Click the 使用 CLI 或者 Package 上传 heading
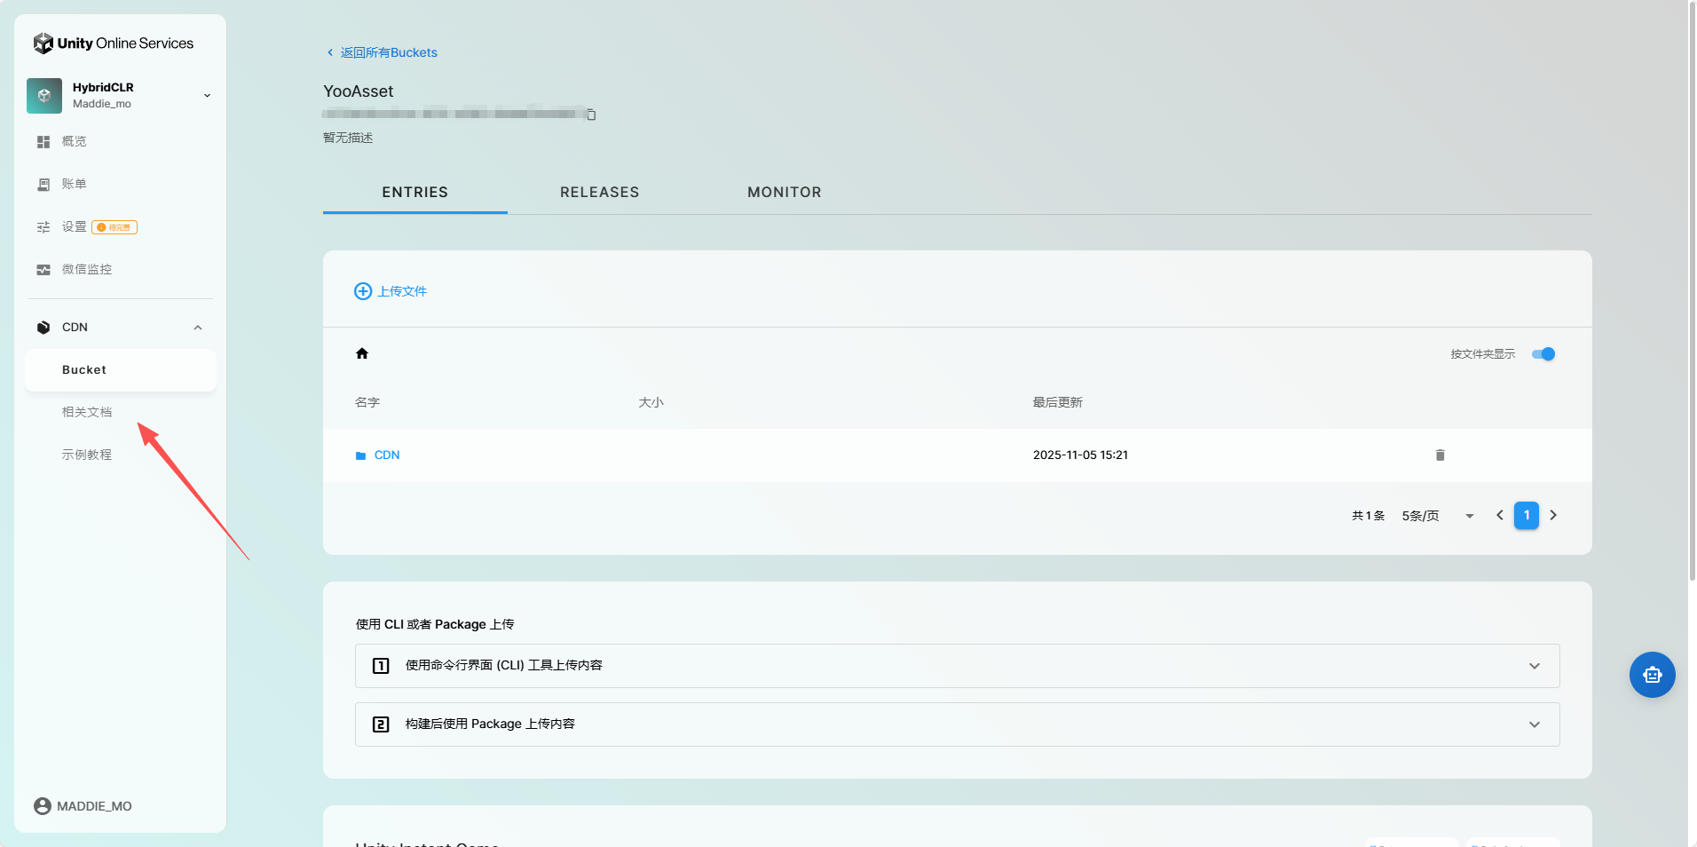Viewport: 1697px width, 847px height. (x=435, y=624)
